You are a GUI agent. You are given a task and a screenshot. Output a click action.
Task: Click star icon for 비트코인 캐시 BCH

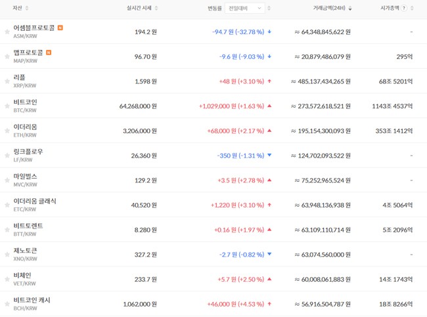[x=7, y=304]
